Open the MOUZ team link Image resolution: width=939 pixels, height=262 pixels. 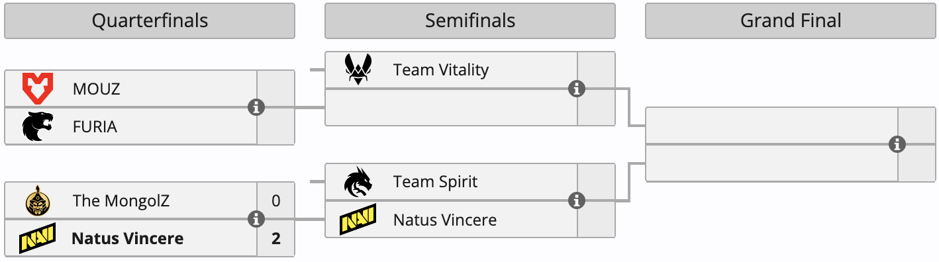click(97, 89)
